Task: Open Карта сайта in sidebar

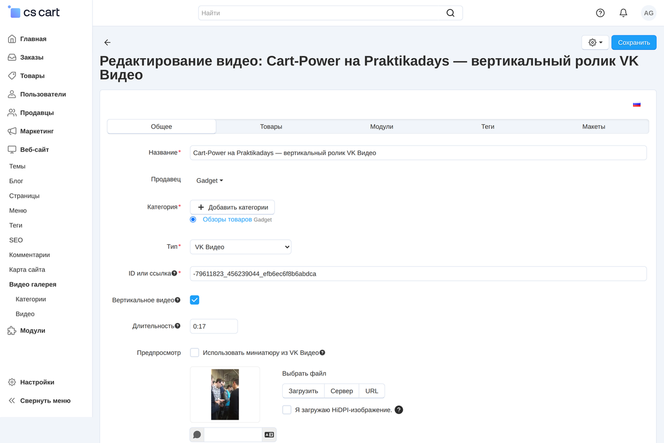Action: click(x=27, y=270)
